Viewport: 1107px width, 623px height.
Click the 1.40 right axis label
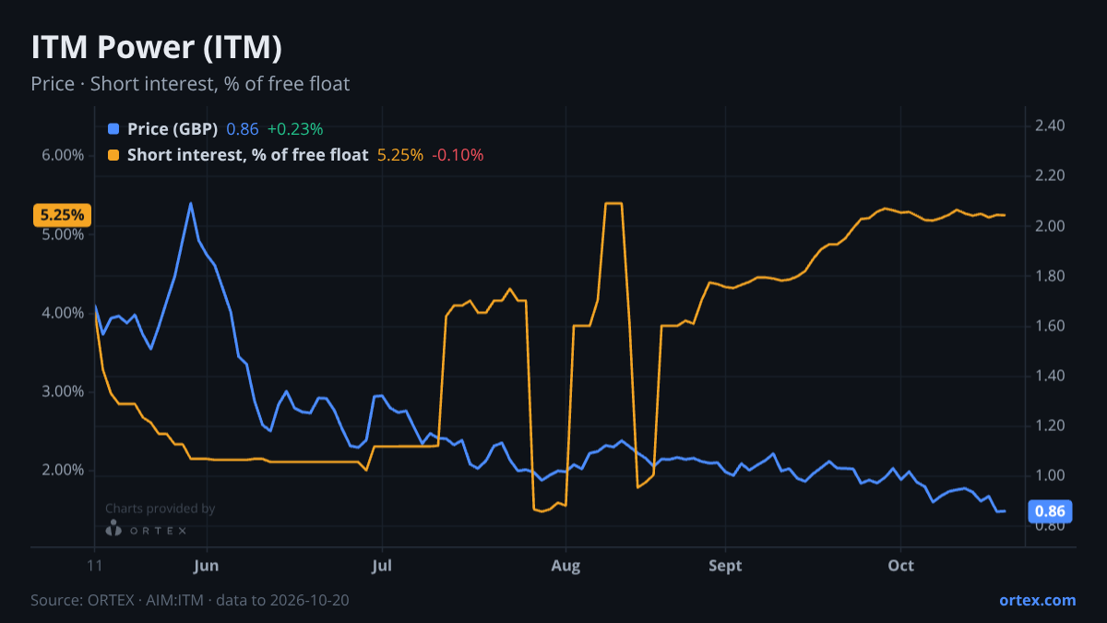point(1051,376)
